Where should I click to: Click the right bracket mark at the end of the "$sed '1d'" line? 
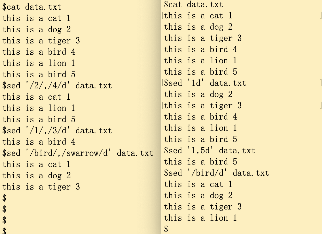point(321,83)
